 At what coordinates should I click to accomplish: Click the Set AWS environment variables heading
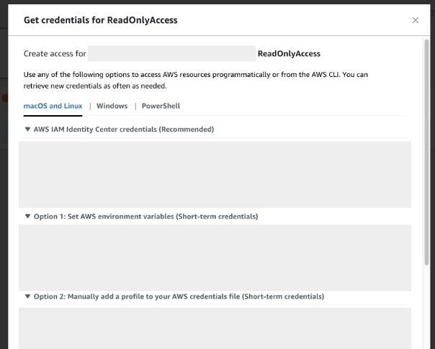[145, 216]
